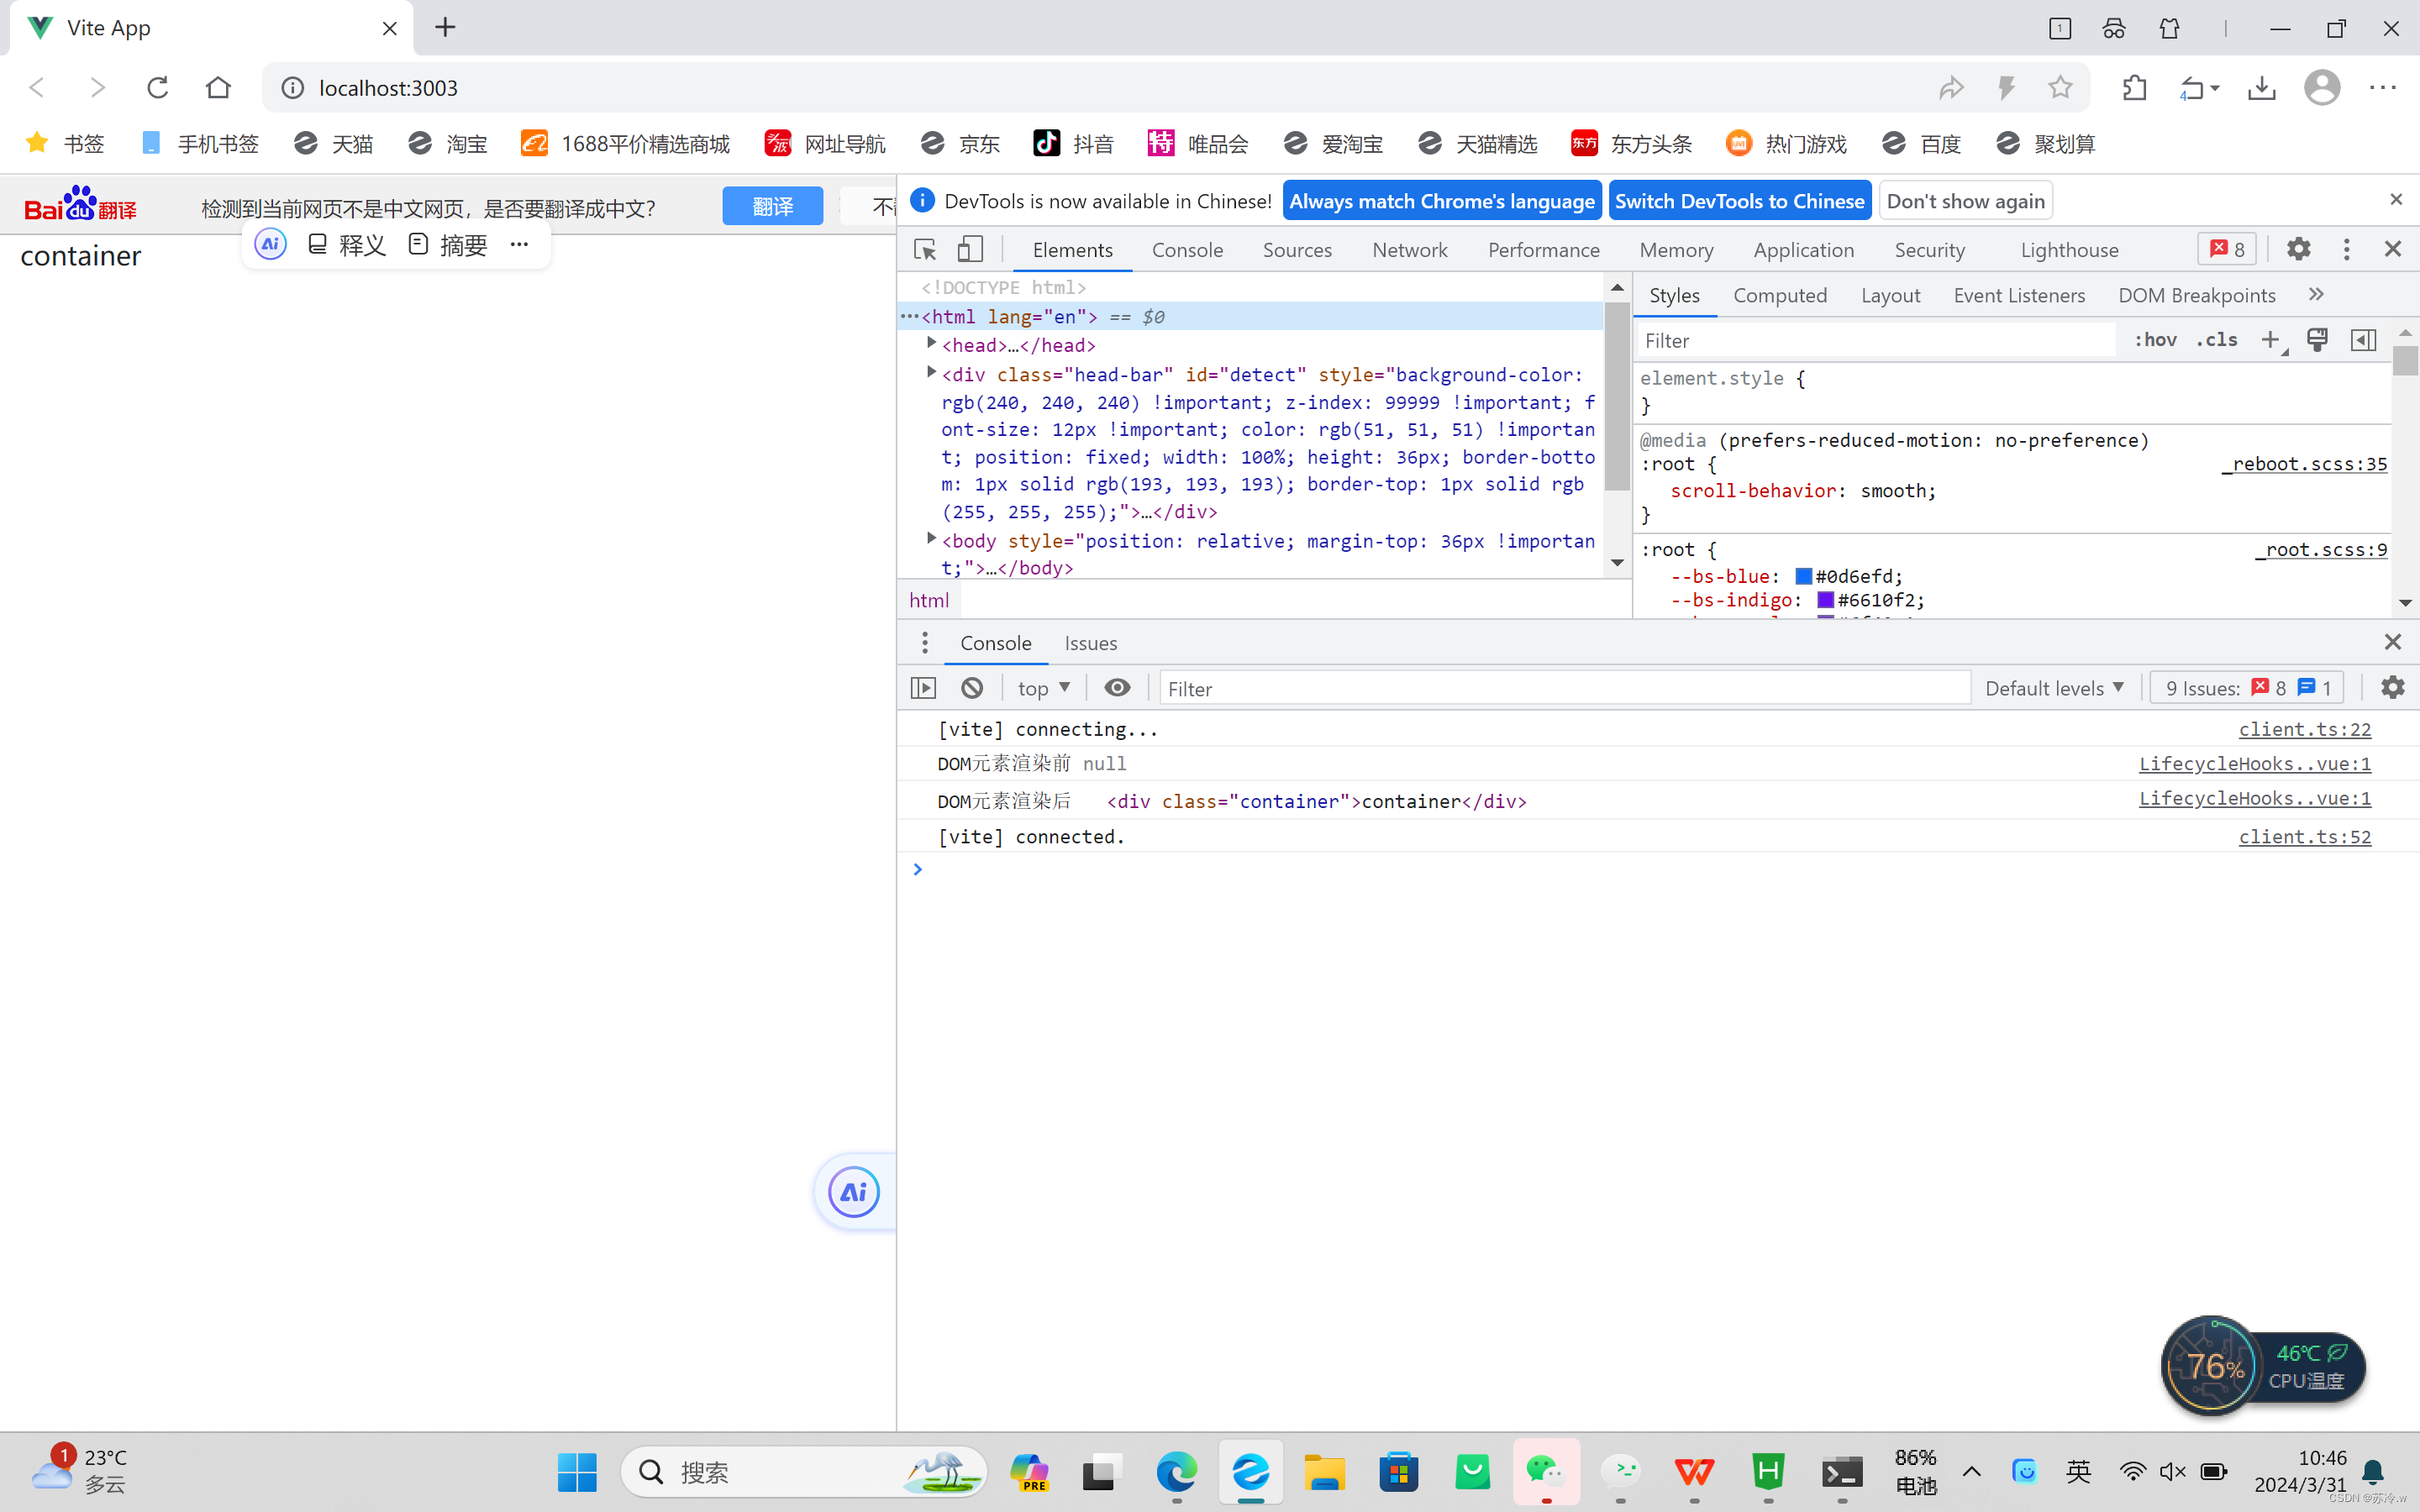Click the live expression eye icon
The width and height of the screenshot is (2420, 1512).
coord(1117,688)
